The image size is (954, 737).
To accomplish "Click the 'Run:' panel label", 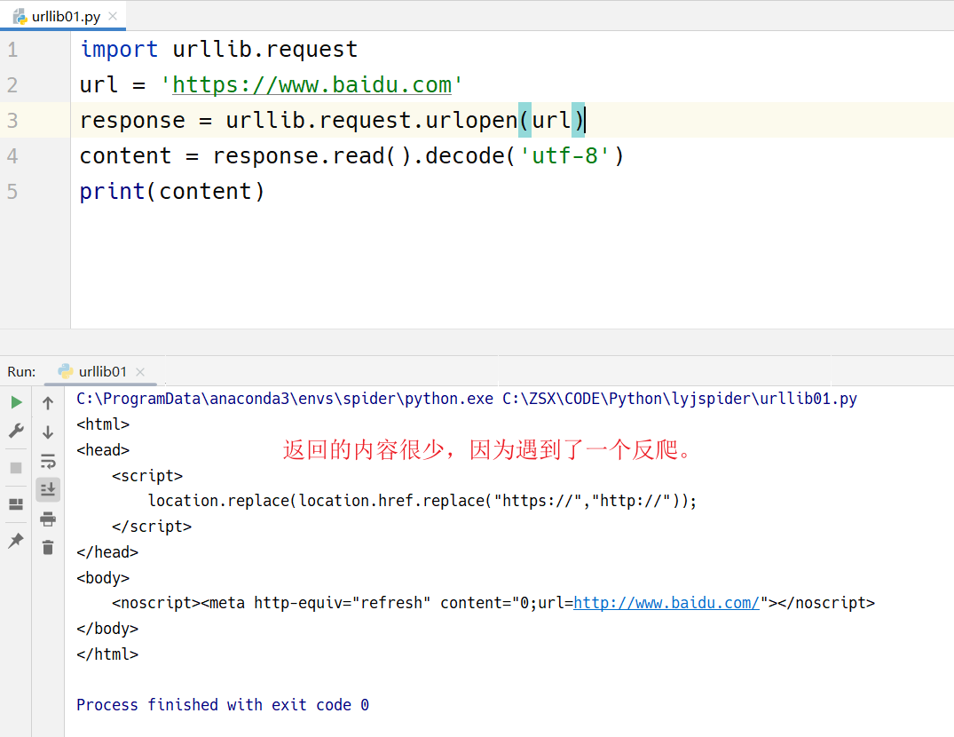I will pos(21,372).
